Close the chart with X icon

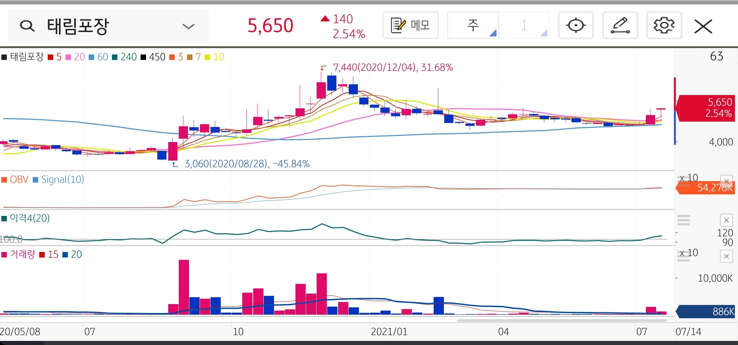click(703, 26)
